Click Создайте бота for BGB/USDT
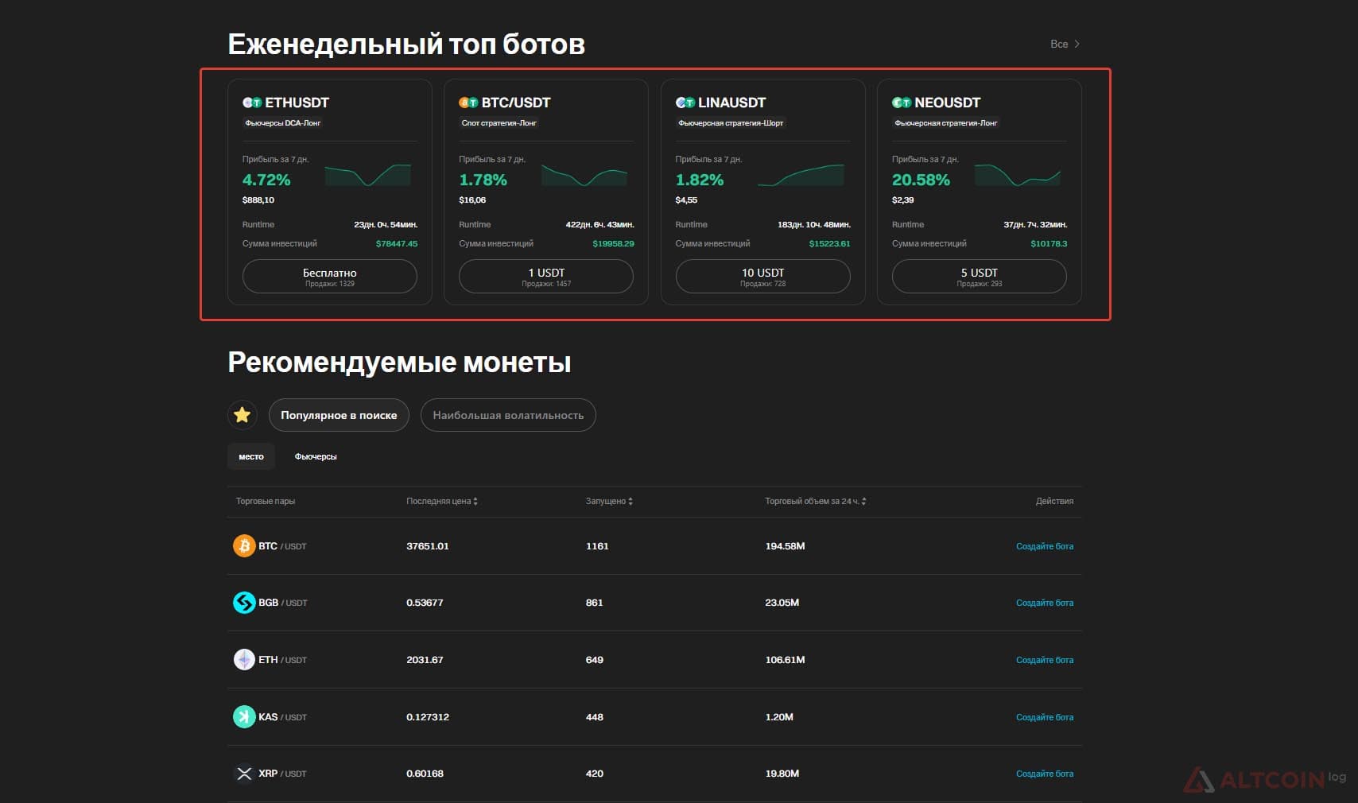 1045,603
